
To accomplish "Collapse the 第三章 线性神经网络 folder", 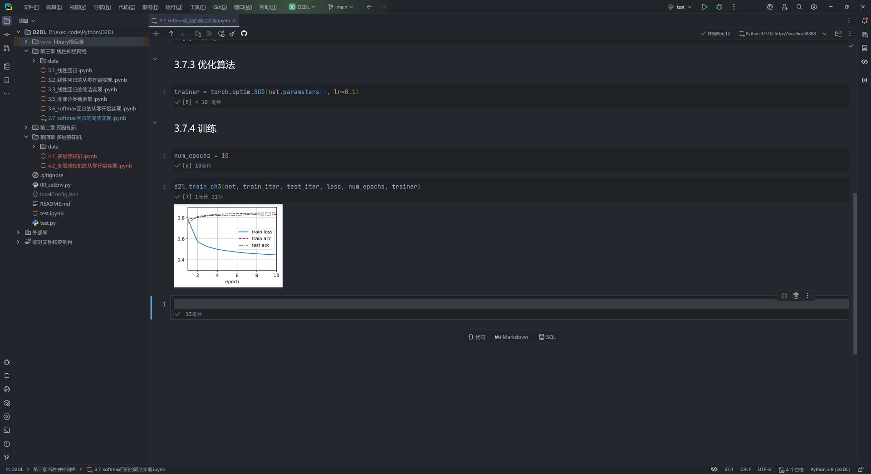I will pos(26,51).
